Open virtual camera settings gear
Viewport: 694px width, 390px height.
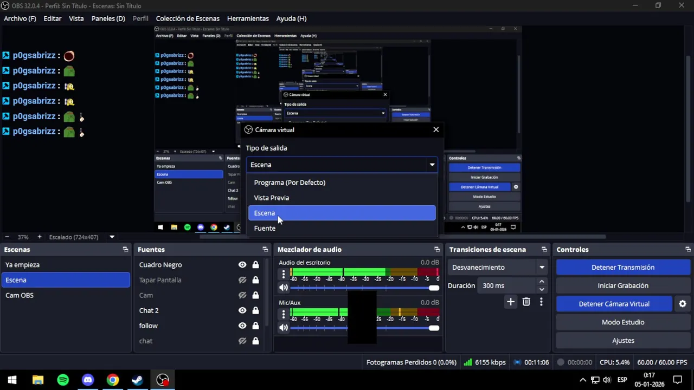683,304
